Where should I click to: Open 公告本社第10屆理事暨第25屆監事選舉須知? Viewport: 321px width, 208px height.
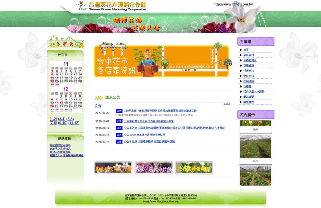[x=149, y=142]
